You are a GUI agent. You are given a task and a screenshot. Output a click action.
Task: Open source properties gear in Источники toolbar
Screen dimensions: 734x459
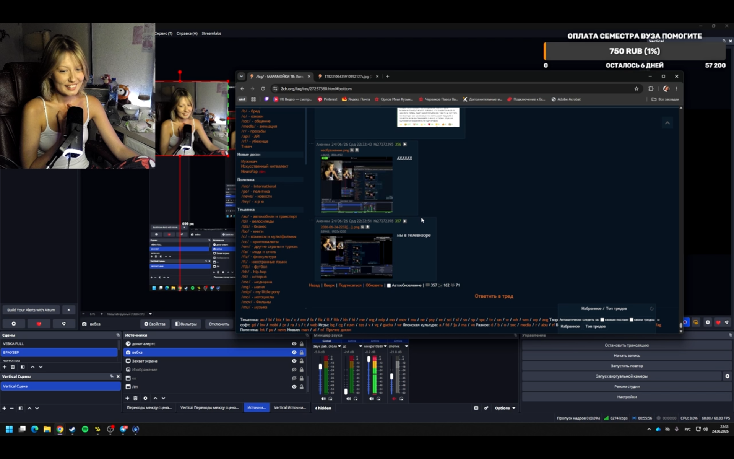pyautogui.click(x=145, y=398)
